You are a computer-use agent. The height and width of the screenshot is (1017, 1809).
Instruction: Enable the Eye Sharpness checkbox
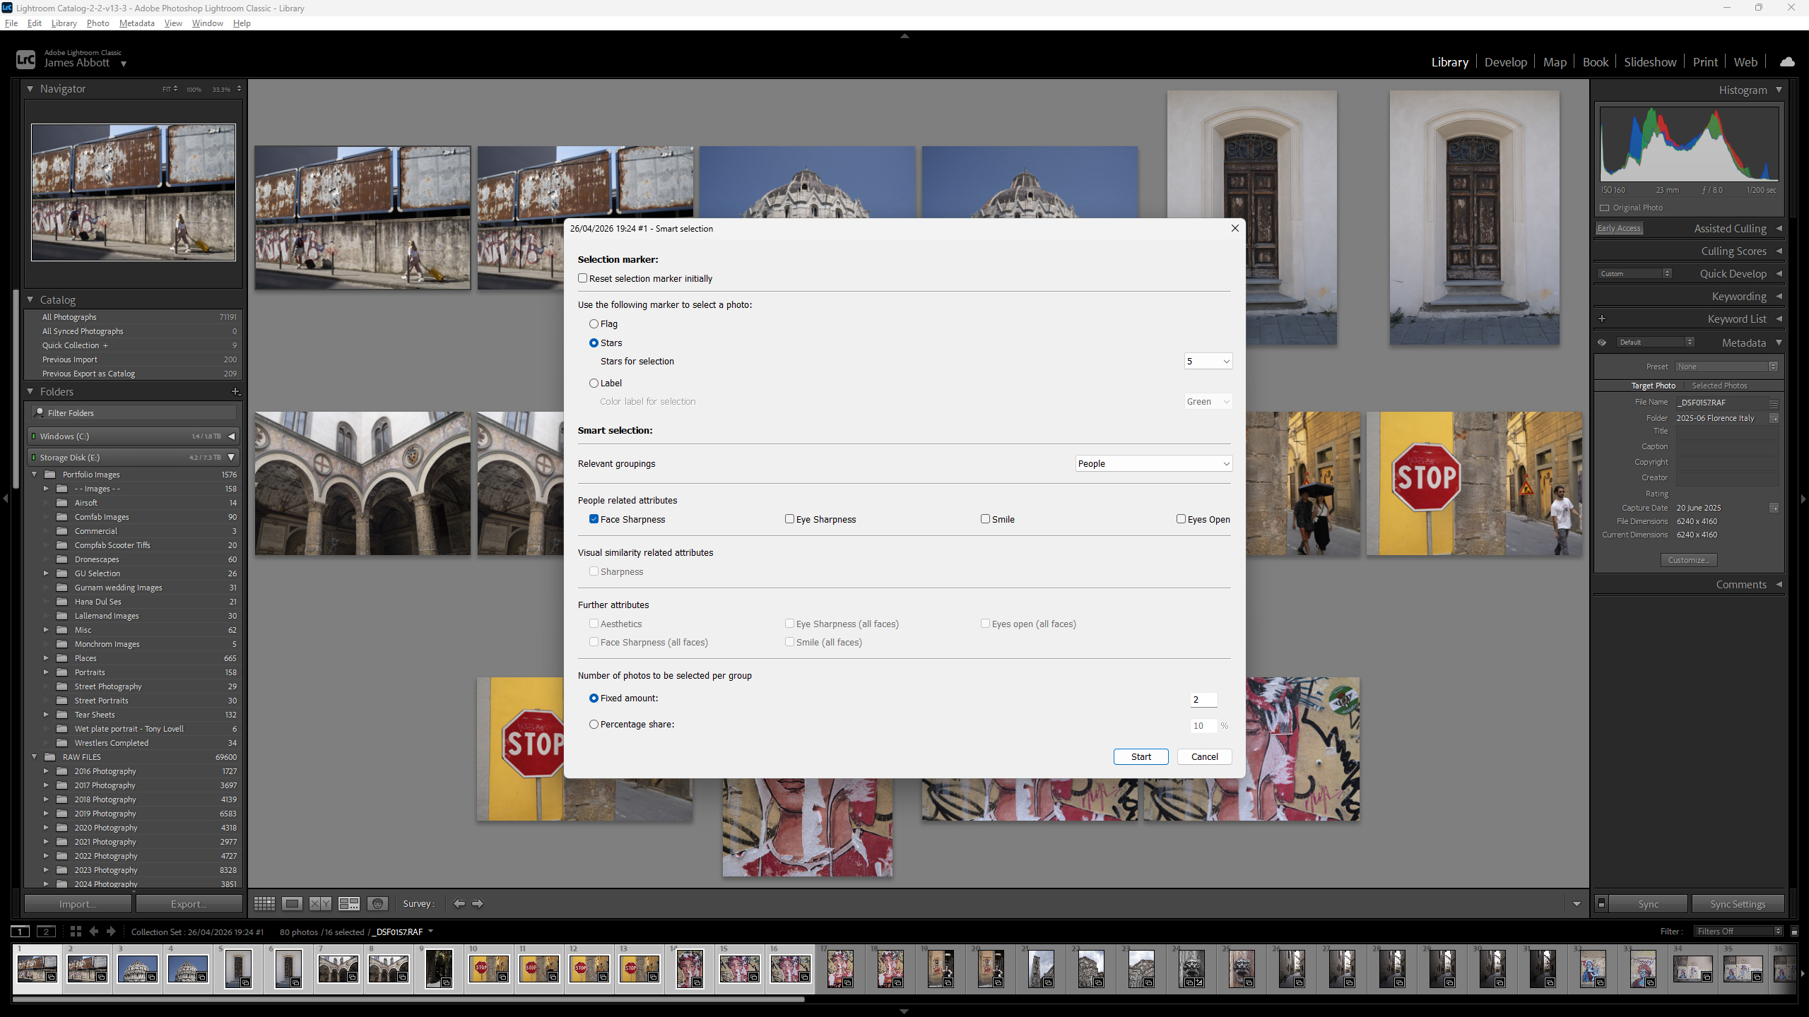(789, 518)
